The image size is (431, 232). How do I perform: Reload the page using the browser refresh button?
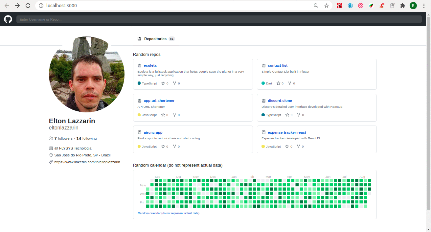pyautogui.click(x=28, y=6)
